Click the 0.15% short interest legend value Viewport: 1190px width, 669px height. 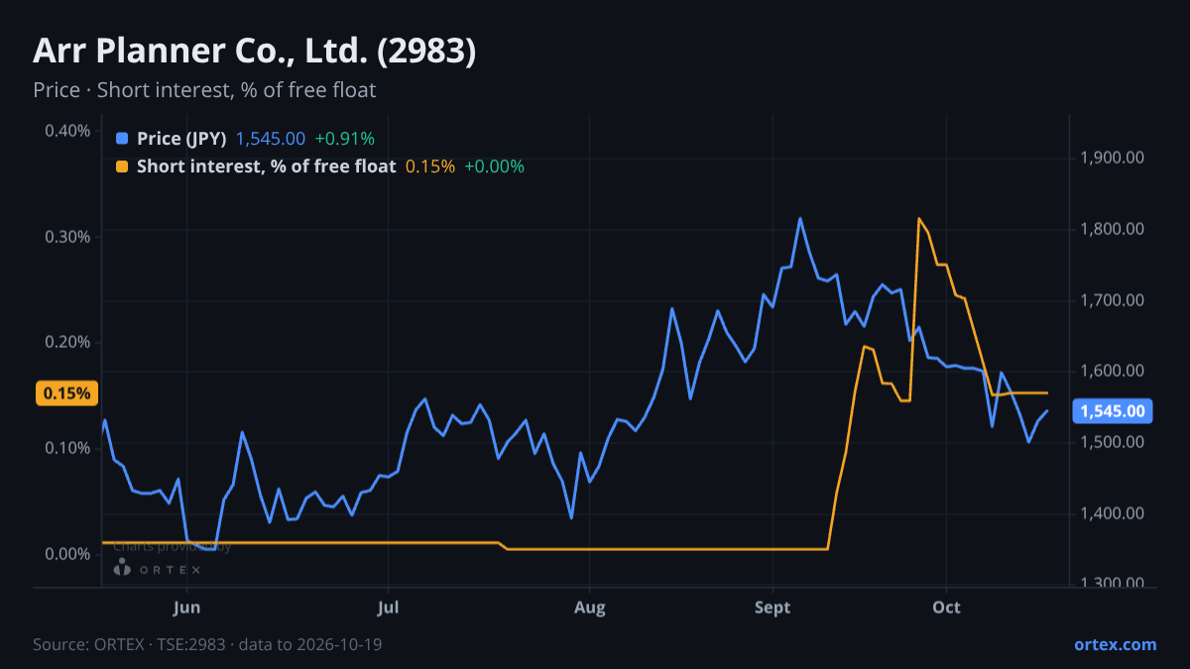[x=430, y=167]
